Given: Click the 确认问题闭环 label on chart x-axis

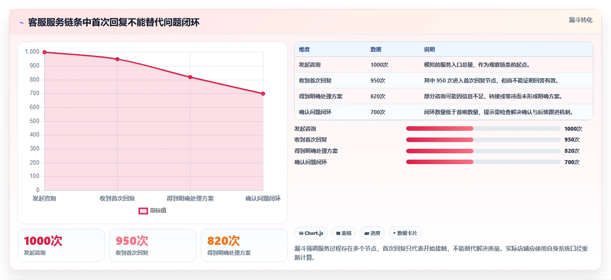Looking at the screenshot, I should click(263, 198).
